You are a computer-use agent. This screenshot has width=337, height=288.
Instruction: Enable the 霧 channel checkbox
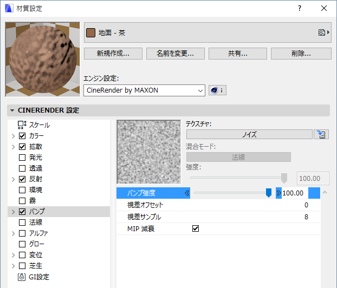pyautogui.click(x=22, y=201)
